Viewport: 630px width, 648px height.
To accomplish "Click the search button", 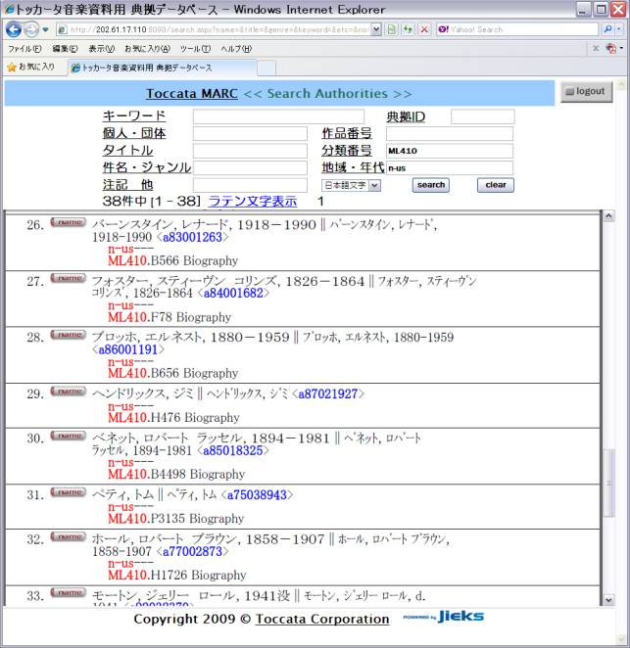I will 431,185.
